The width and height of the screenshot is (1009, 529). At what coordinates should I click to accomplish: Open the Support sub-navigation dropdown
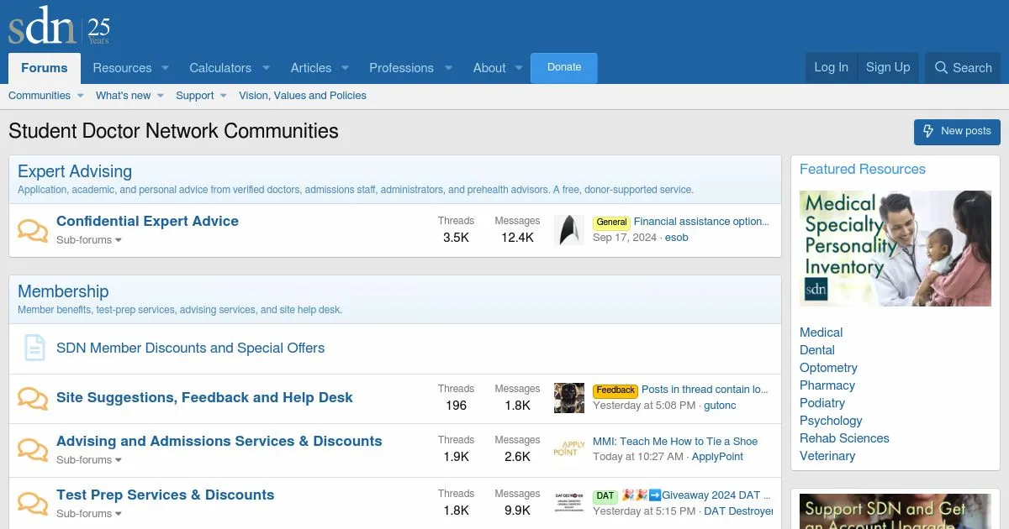tap(224, 96)
